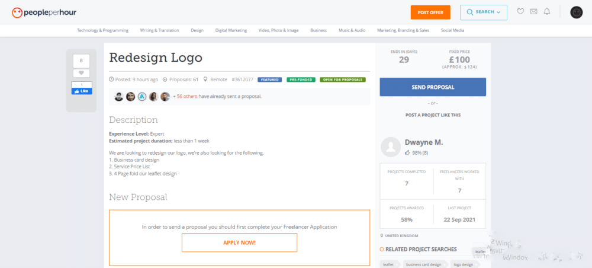Viewport: 592px width, 268px height.
Task: View Dwayne M.'s profile avatar
Action: 390,147
